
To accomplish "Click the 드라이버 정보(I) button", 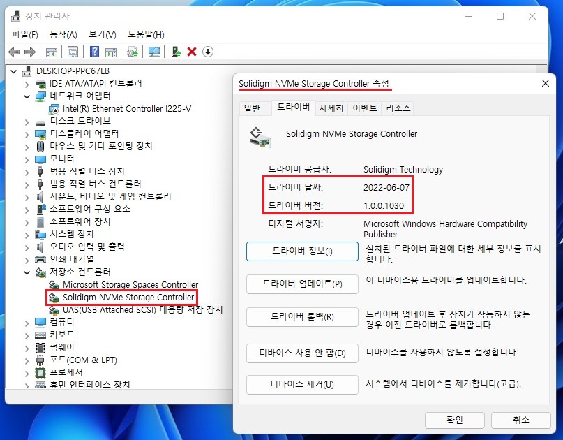I will tap(302, 251).
